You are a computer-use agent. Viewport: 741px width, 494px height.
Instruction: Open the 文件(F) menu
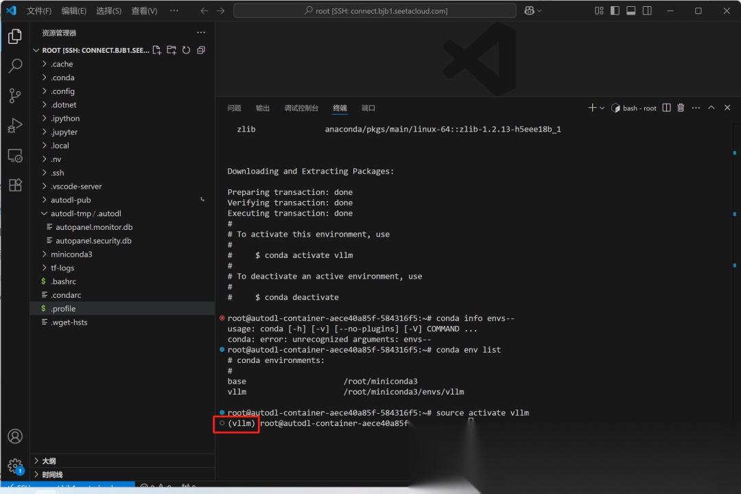38,10
